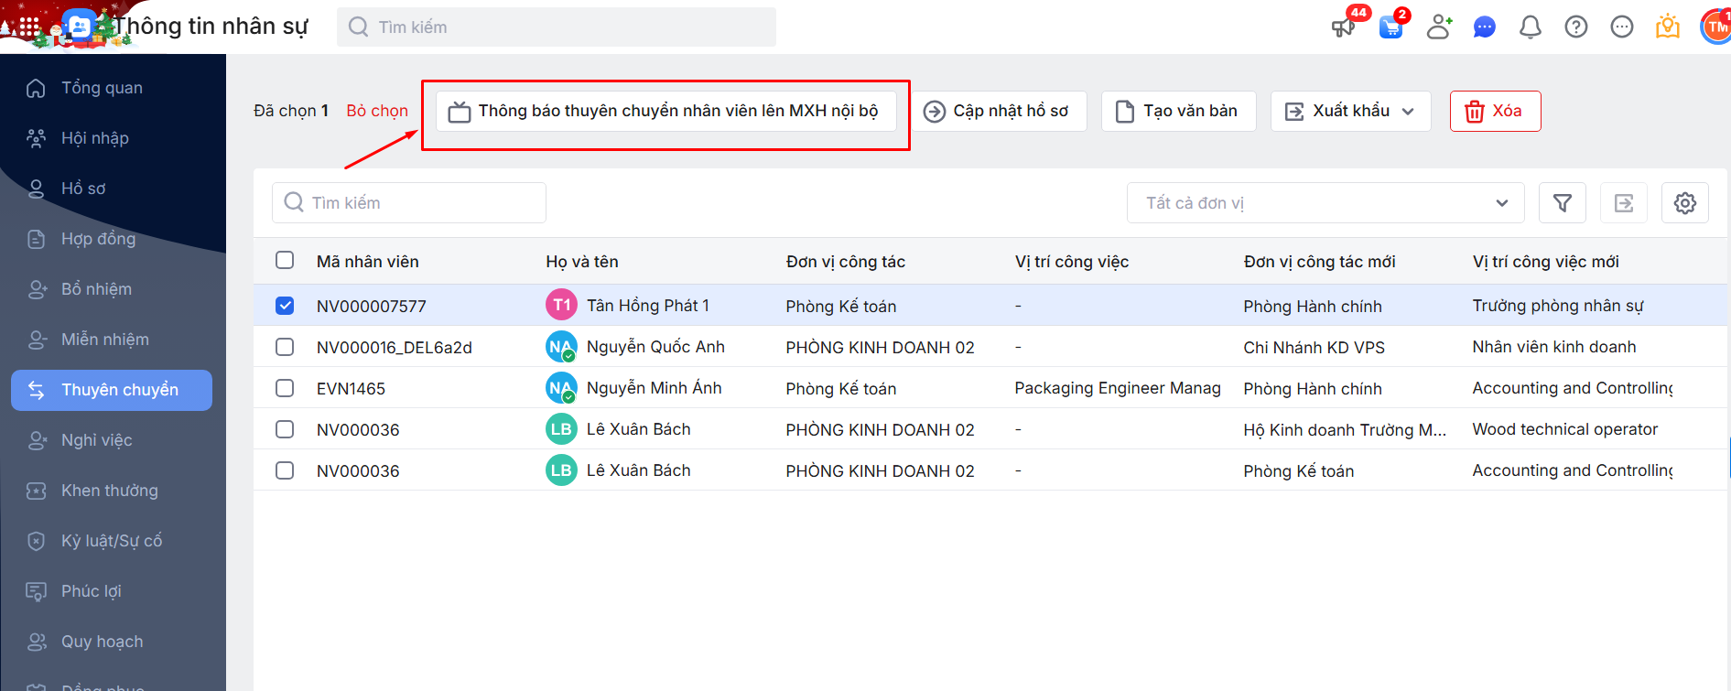This screenshot has width=1731, height=691.
Task: Open the notifications bell
Action: pos(1530,27)
